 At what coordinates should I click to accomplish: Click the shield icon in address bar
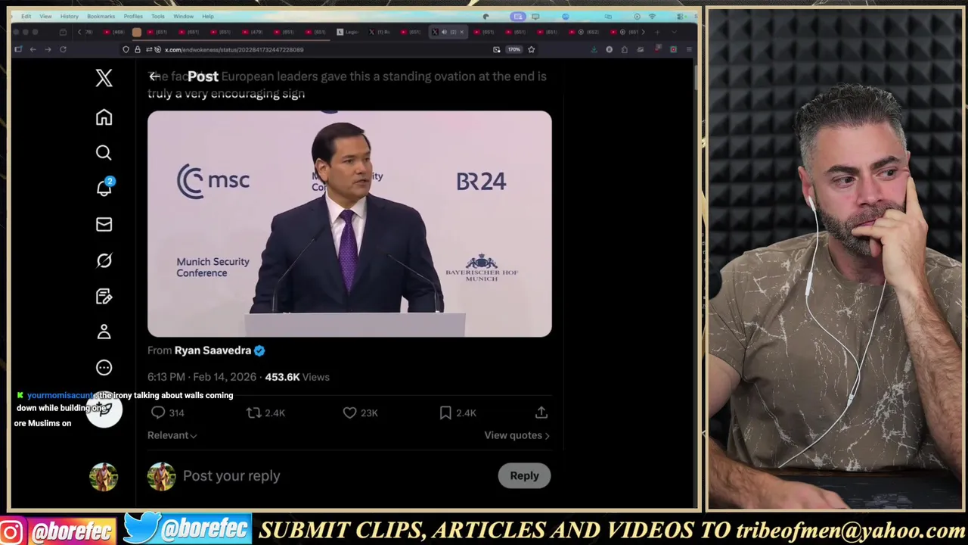click(x=126, y=49)
